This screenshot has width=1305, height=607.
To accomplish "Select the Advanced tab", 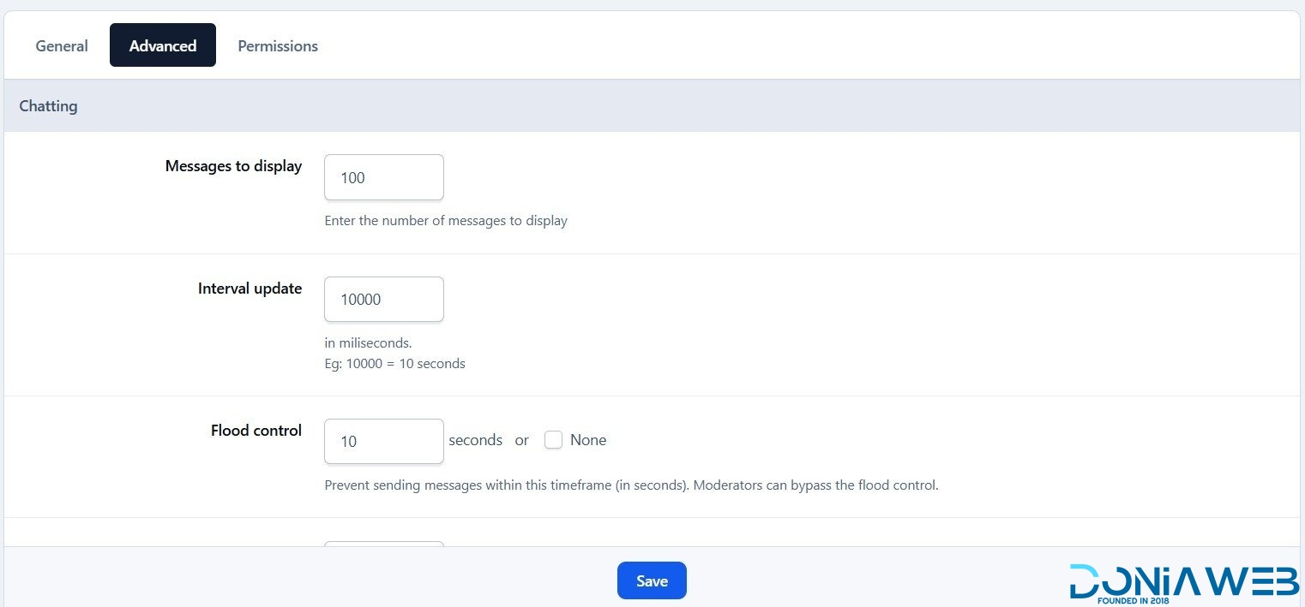I will click(x=163, y=46).
